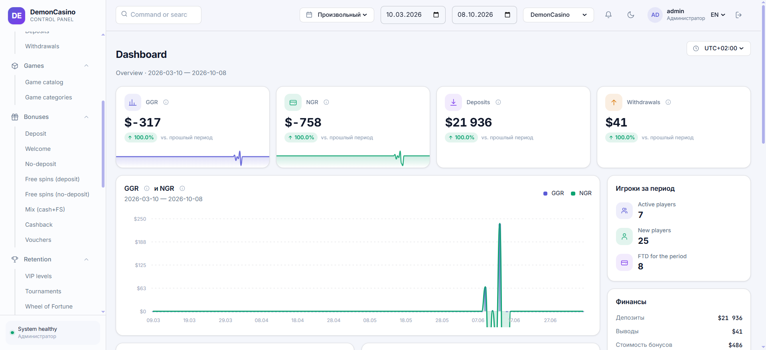Viewport: 766px width, 350px height.
Task: Open the Game catalog menu item
Action: click(44, 82)
